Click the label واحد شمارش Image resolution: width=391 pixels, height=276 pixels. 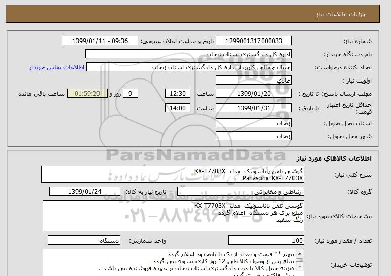coord(148,241)
